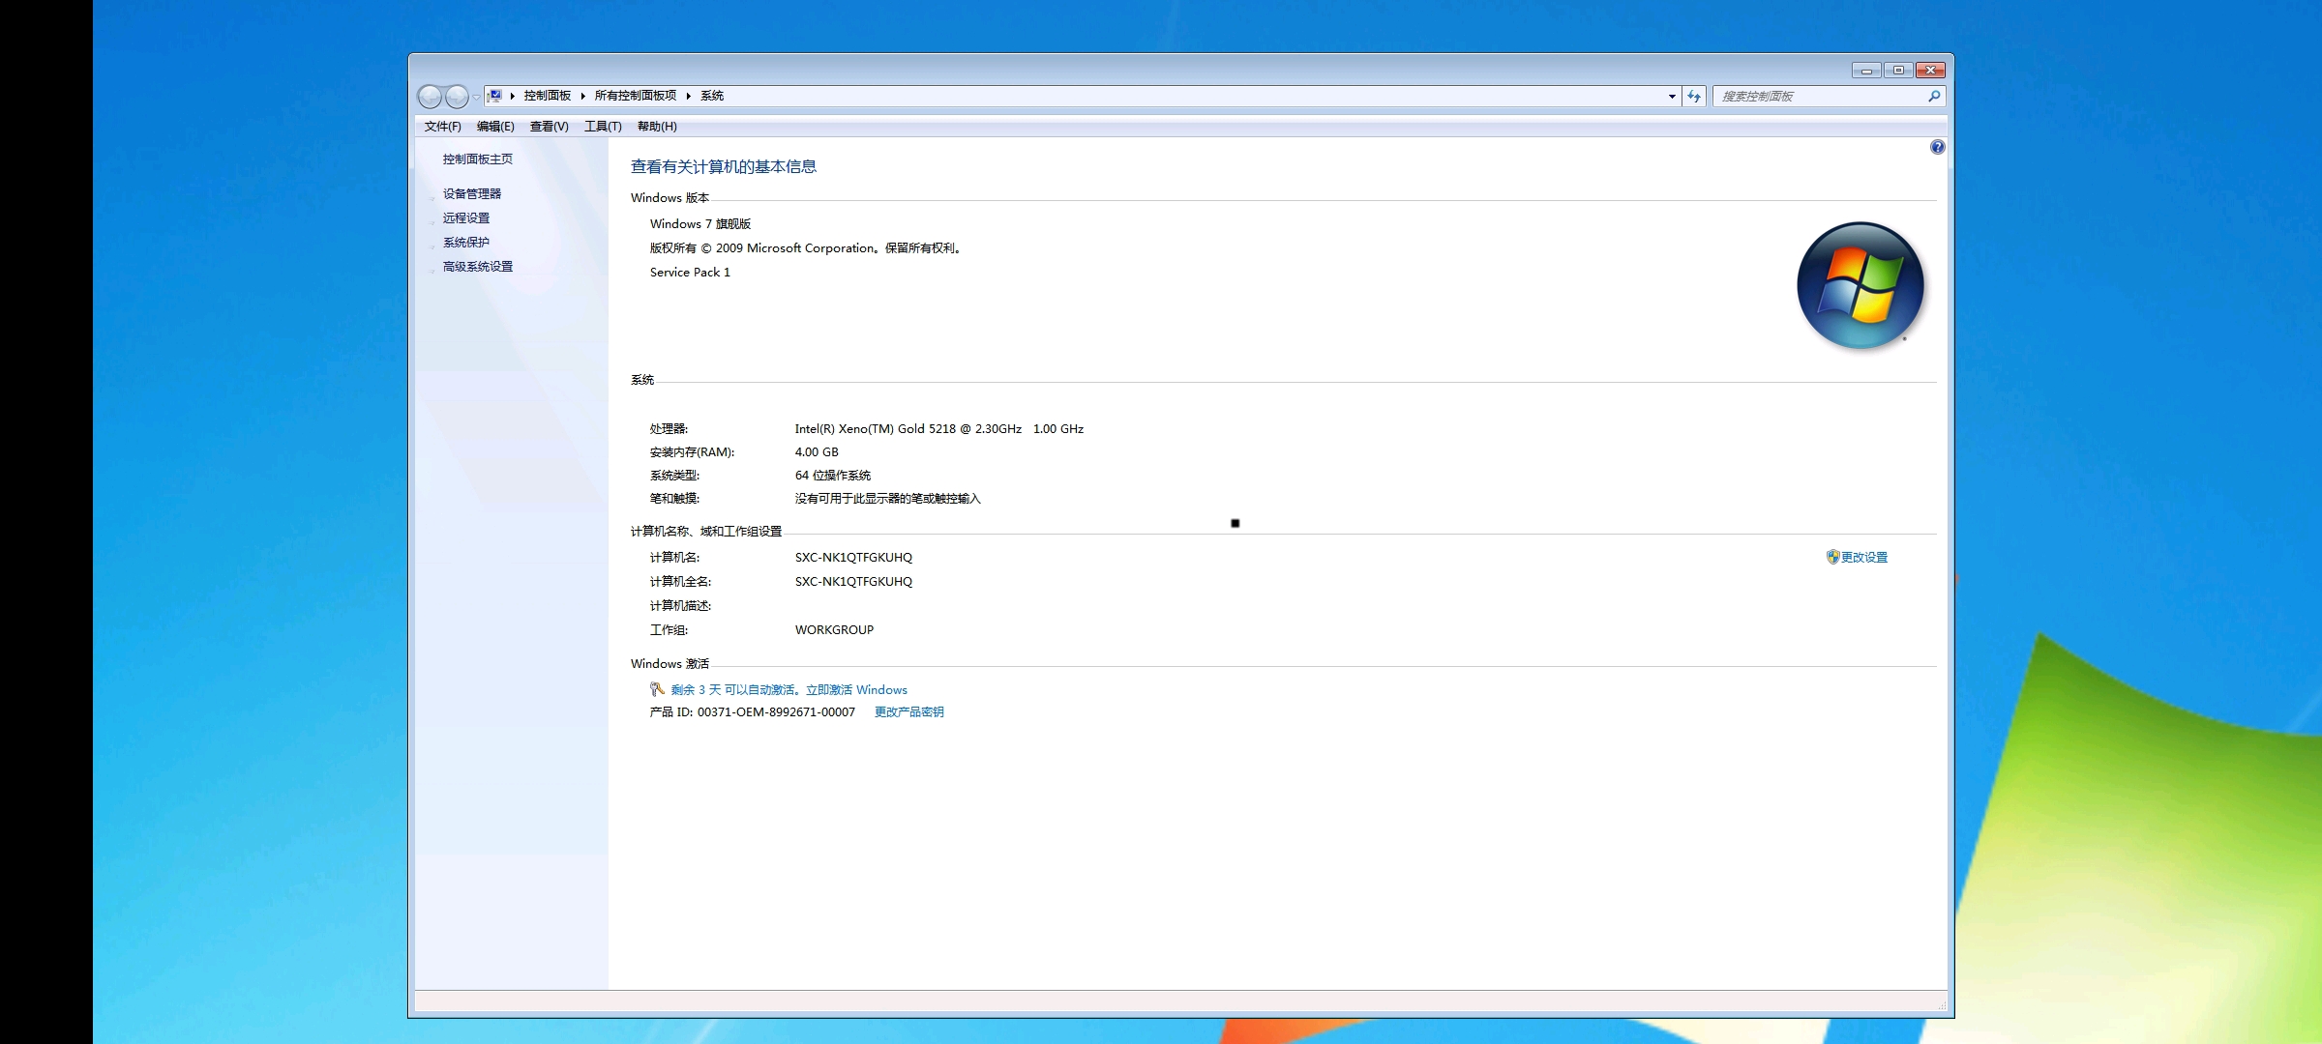
Task: Click the Back navigation arrow button
Action: (430, 97)
